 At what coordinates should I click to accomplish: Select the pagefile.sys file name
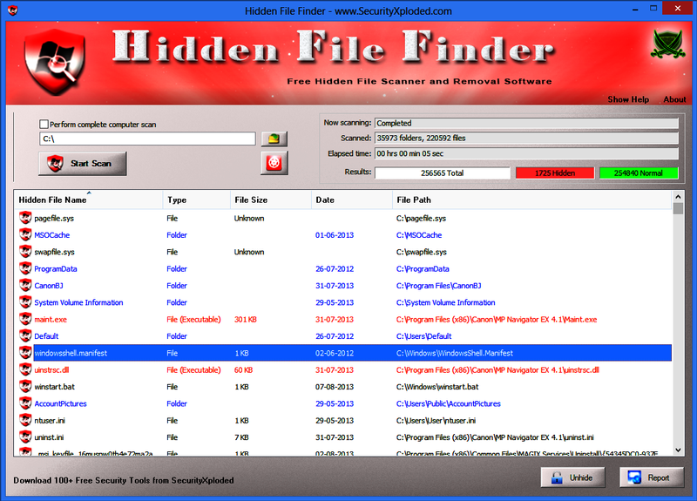pos(54,219)
